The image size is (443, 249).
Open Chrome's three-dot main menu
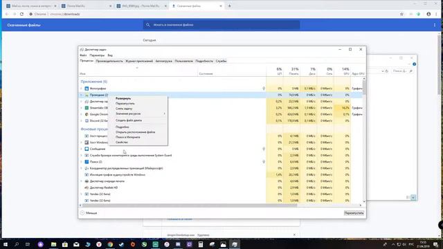tap(436, 14)
